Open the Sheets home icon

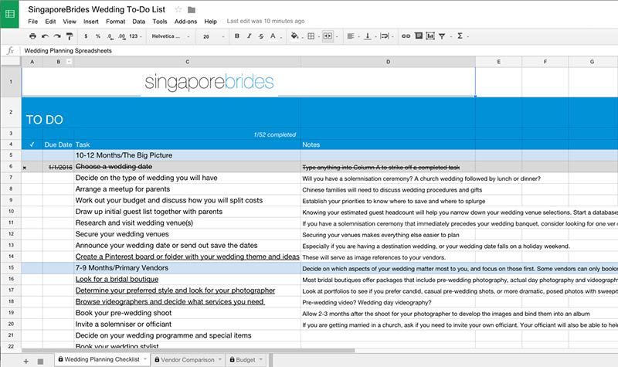click(x=10, y=14)
